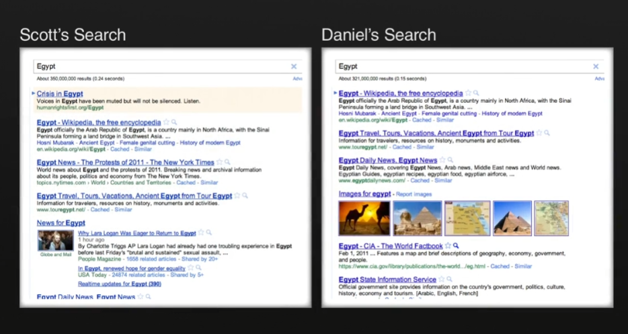Star the CIA World Factbook result
This screenshot has height=334, width=628.
(x=448, y=246)
